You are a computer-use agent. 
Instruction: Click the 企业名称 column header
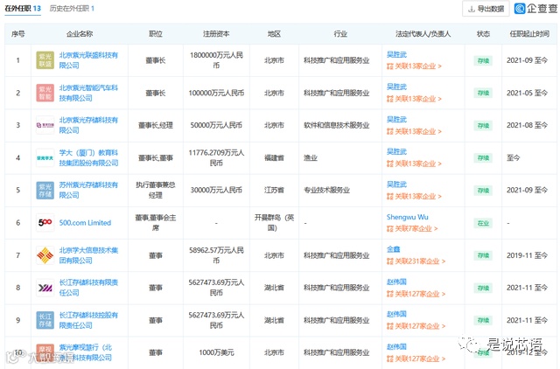pos(80,34)
